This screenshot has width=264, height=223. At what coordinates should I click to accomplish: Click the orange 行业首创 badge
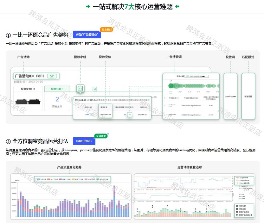[107, 29]
